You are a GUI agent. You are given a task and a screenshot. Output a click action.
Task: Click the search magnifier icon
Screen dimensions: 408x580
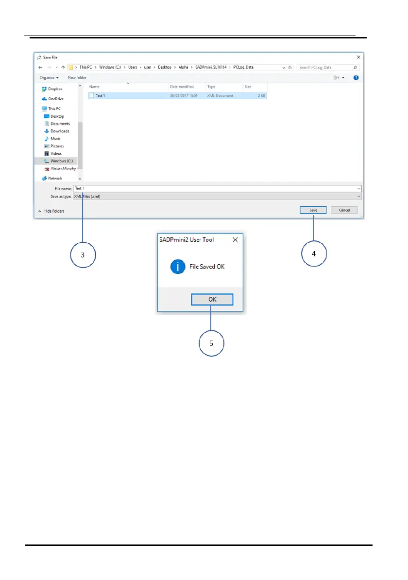[x=355, y=67]
